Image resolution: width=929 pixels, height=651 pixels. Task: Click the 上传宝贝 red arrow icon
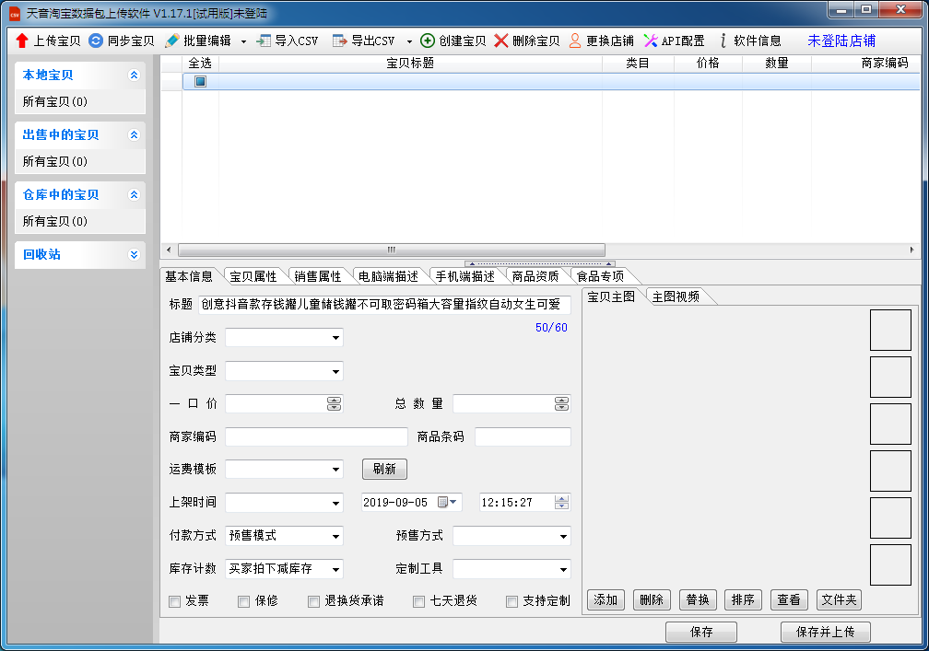(22, 41)
